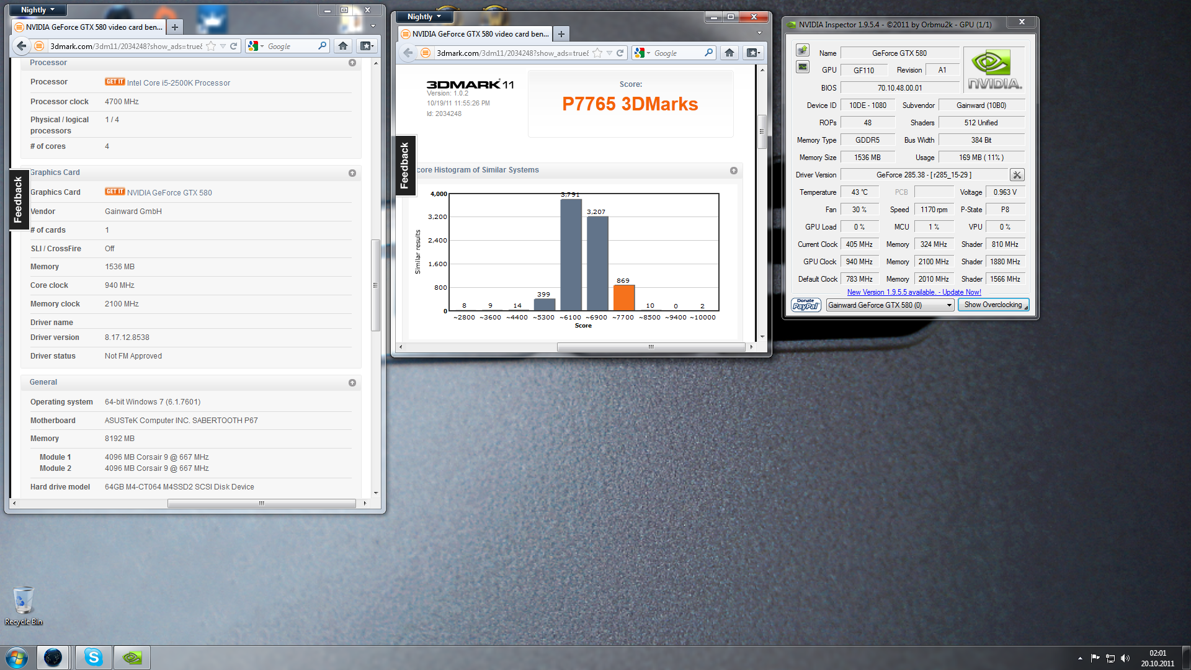Open Nightly browser from taskbar
Viewport: 1191px width, 670px height.
[x=53, y=658]
